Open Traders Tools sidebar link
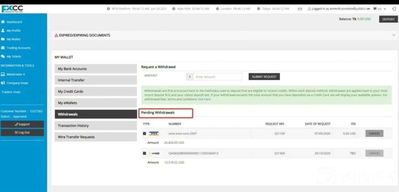The height and width of the screenshot is (192, 399). coord(11,92)
